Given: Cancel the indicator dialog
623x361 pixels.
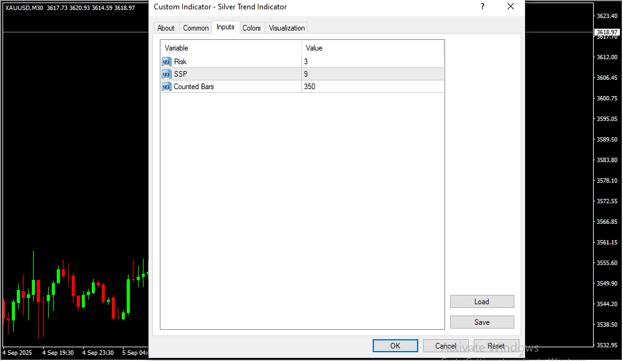Looking at the screenshot, I should point(446,346).
